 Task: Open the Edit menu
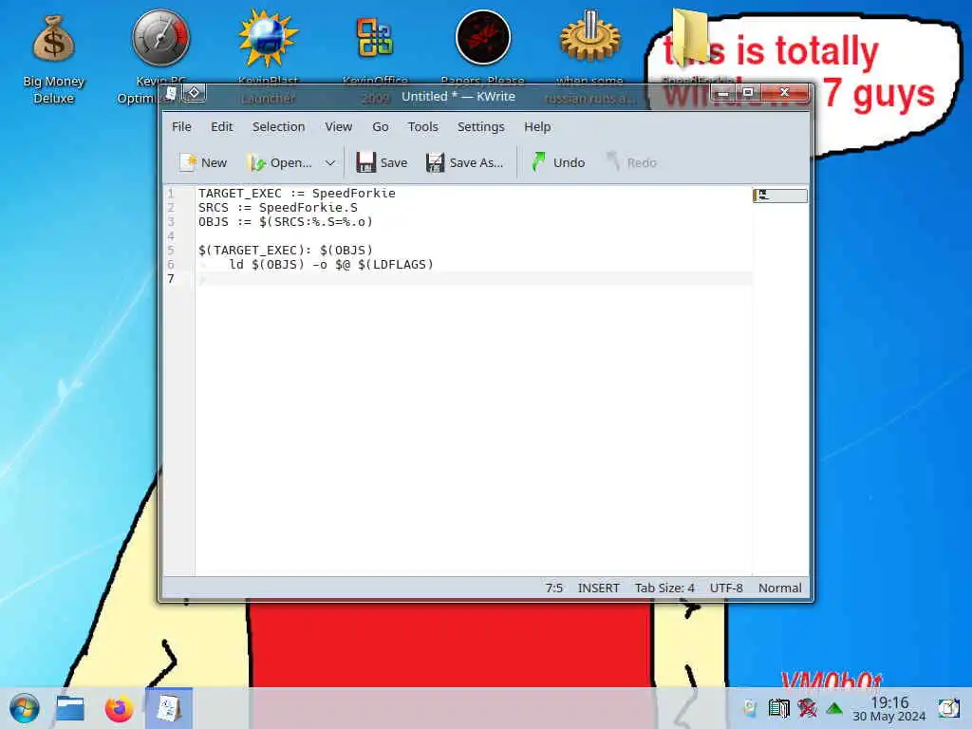(221, 126)
